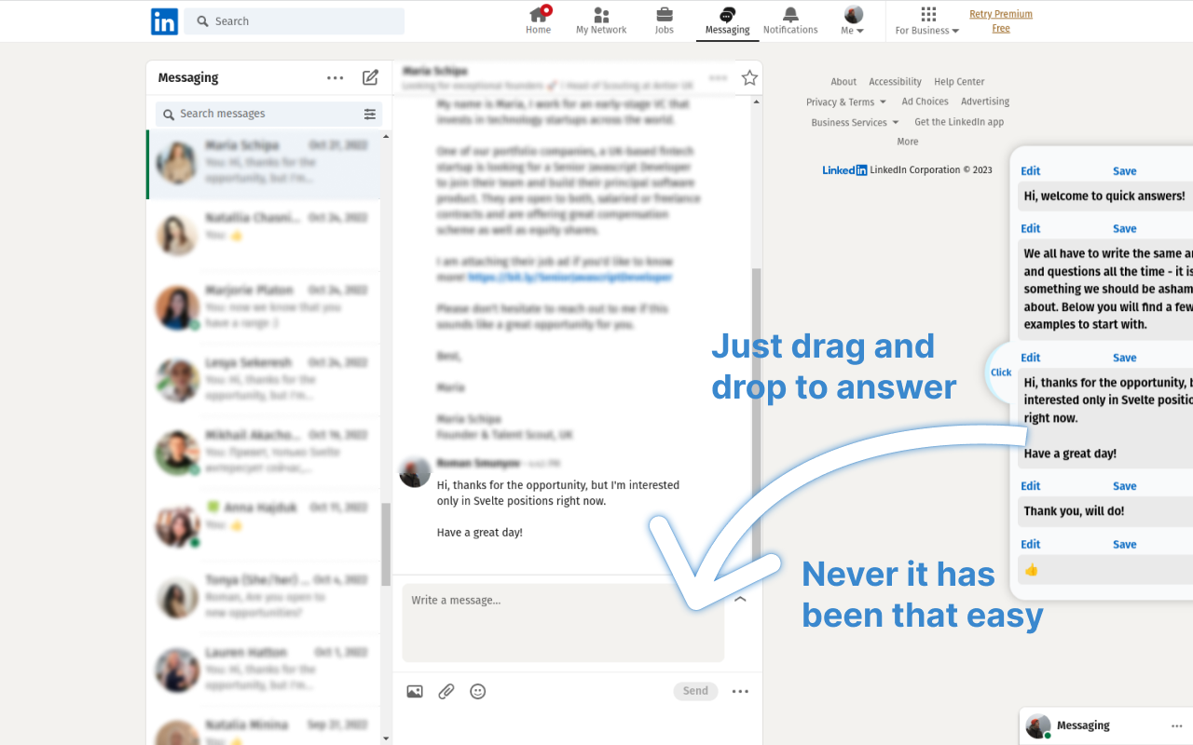Attach an image to the message
Screen dimensions: 1193x745
pyautogui.click(x=414, y=691)
